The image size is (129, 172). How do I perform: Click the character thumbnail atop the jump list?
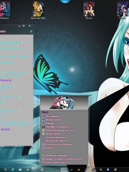coord(62,102)
